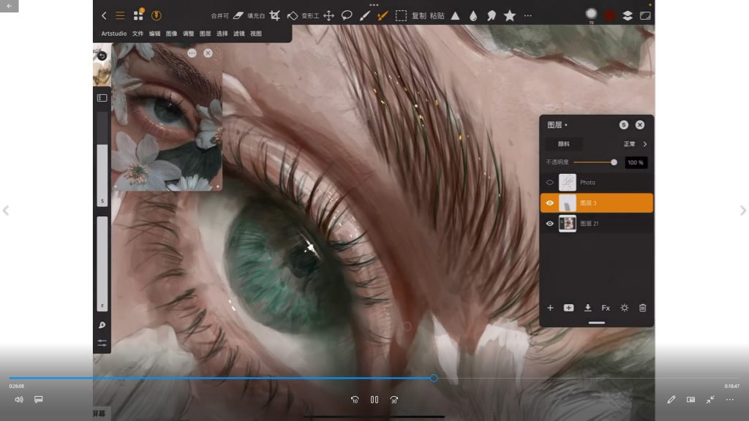Show the hidden Photo layer
Image resolution: width=749 pixels, height=421 pixels.
pos(550,183)
